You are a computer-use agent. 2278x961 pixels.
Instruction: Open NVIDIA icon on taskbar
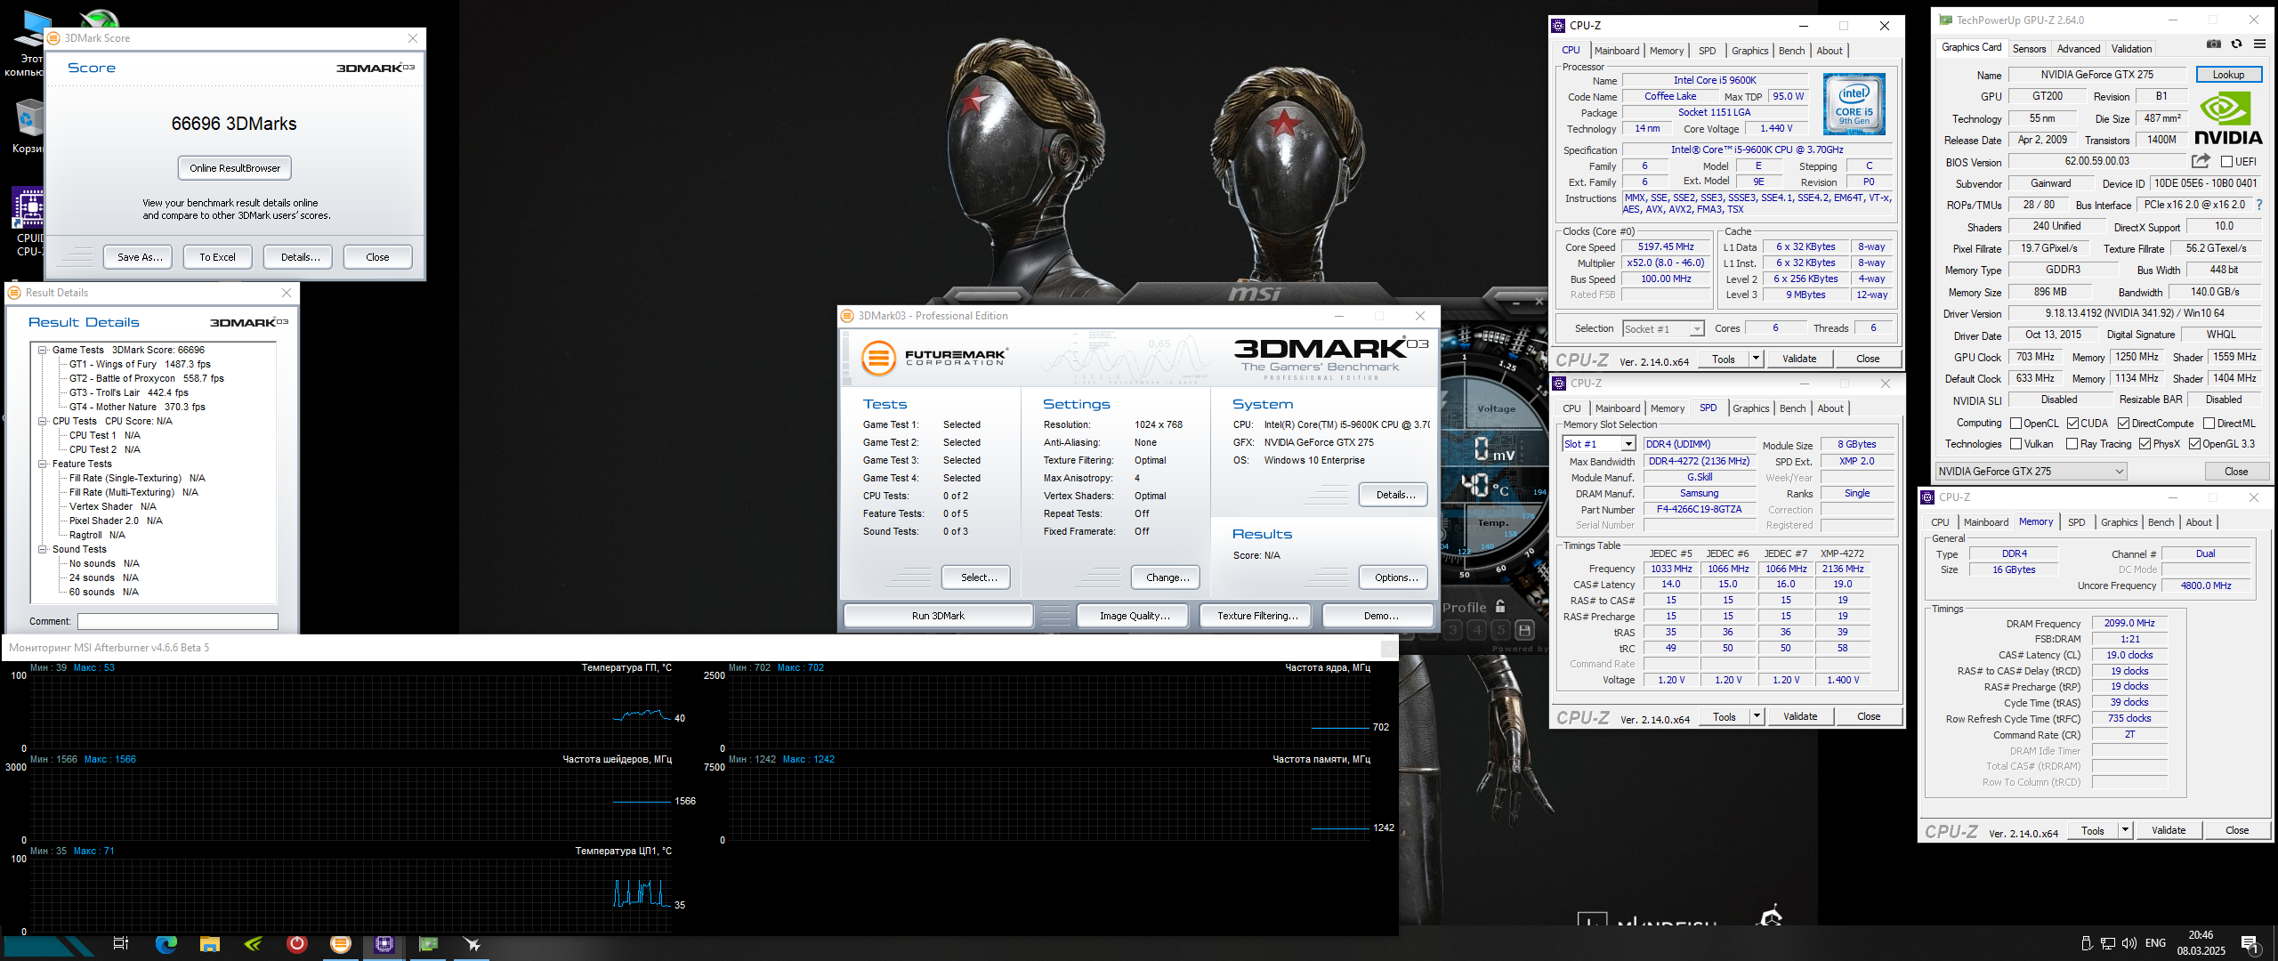254,943
